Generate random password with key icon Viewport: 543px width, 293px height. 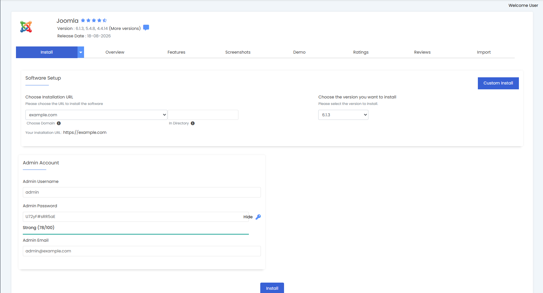click(258, 217)
